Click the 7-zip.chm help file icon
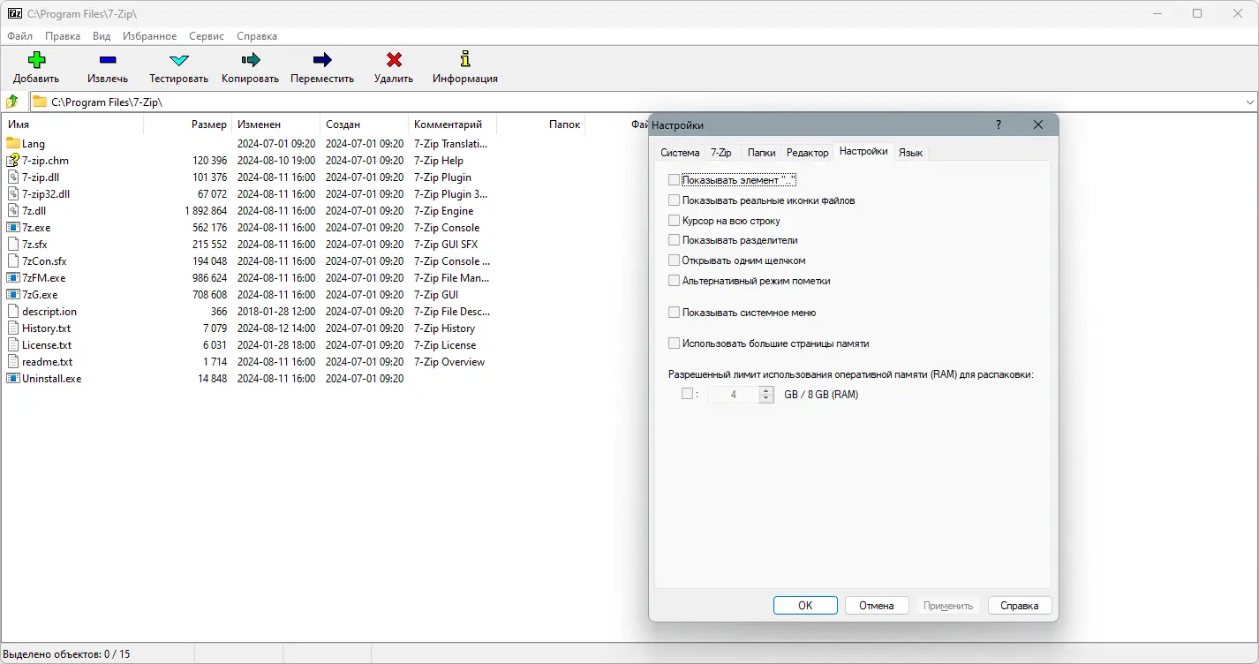The image size is (1259, 664). coord(13,160)
